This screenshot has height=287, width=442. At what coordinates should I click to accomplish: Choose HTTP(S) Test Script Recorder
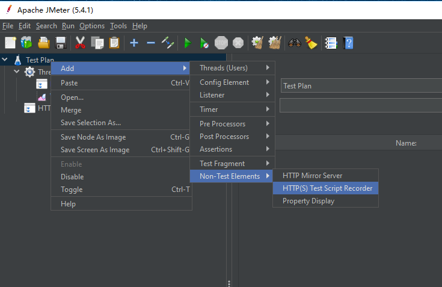[325, 188]
